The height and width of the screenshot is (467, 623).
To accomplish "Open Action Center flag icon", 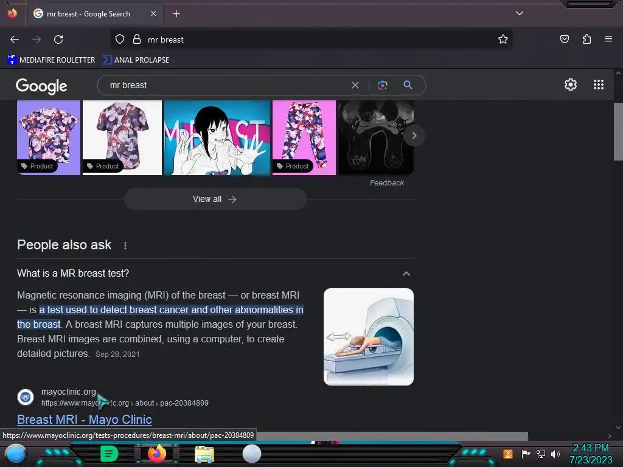I will pos(526,454).
